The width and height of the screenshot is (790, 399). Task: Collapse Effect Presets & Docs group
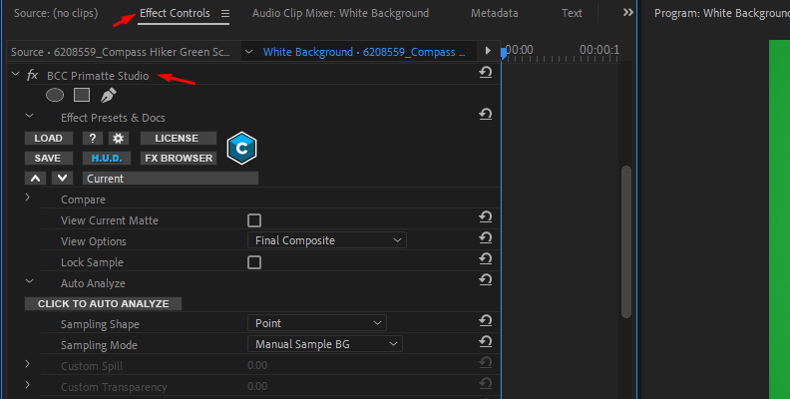pyautogui.click(x=29, y=117)
